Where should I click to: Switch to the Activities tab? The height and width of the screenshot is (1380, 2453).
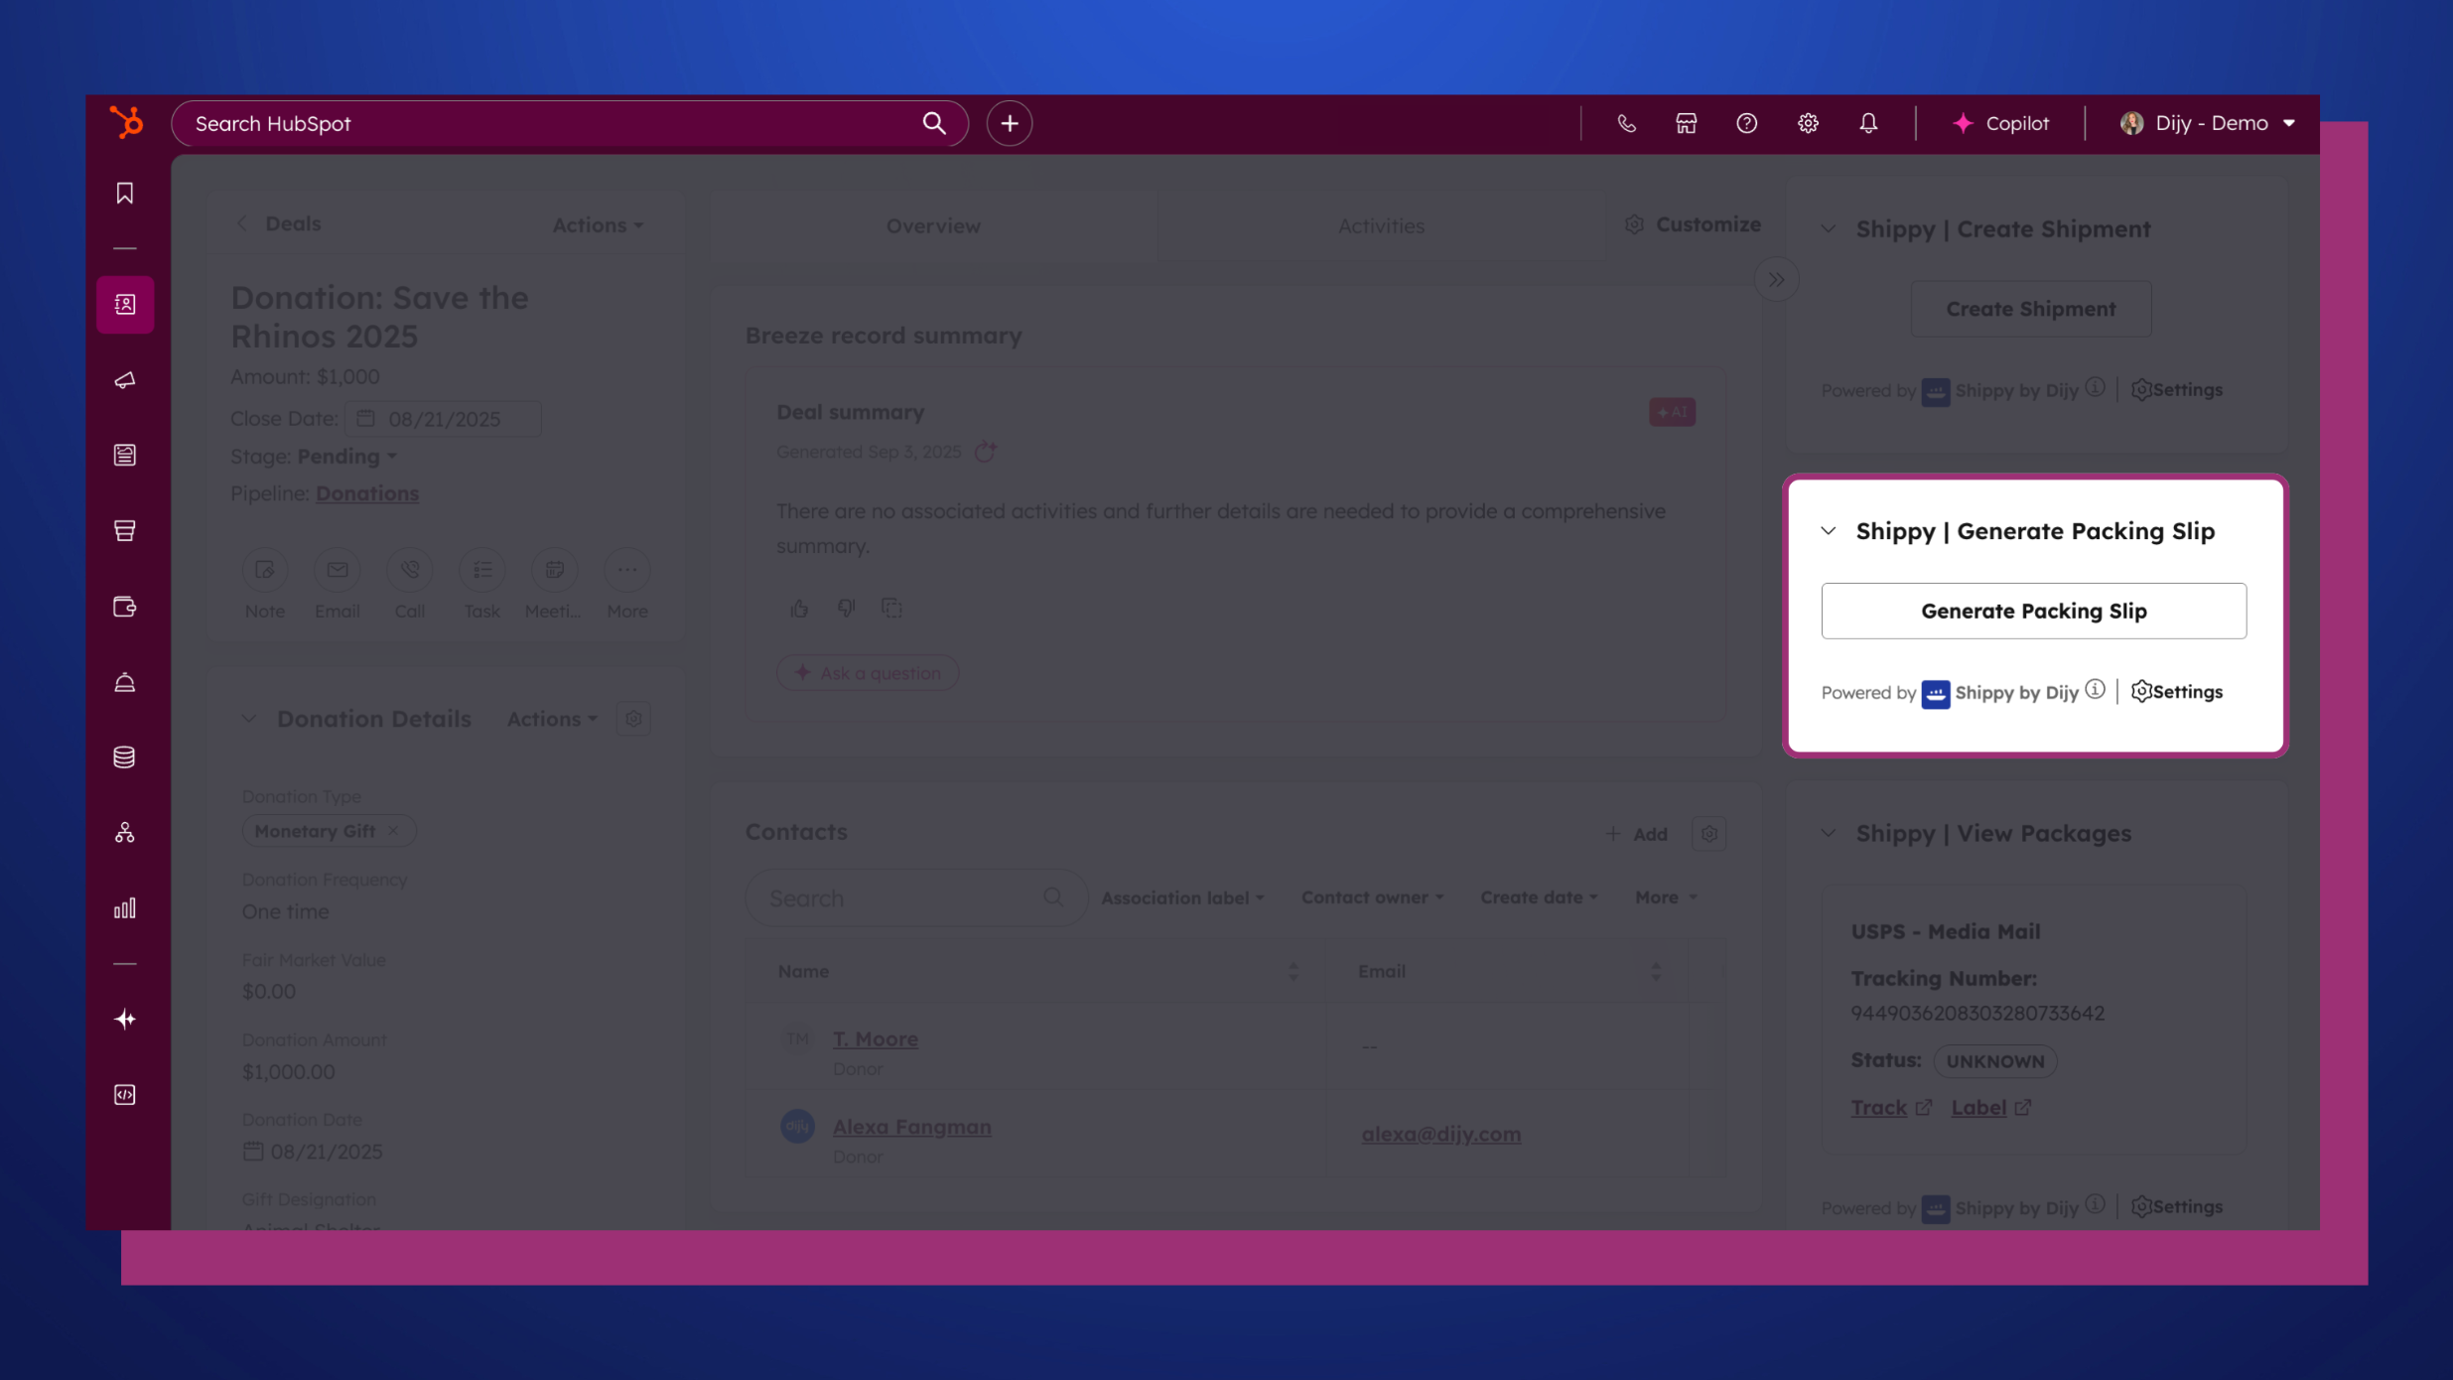(1381, 225)
